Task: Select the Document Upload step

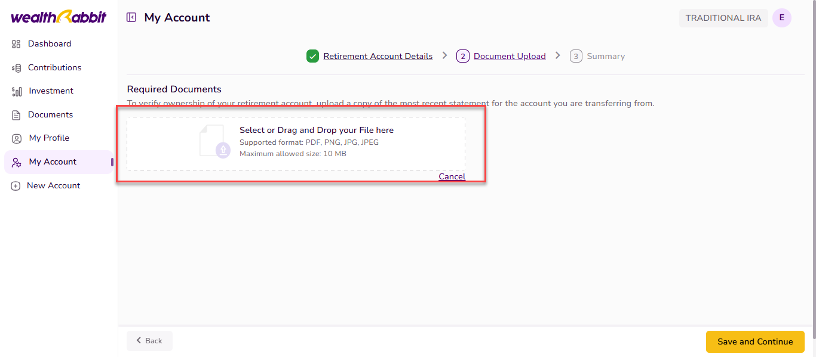Action: click(x=509, y=56)
